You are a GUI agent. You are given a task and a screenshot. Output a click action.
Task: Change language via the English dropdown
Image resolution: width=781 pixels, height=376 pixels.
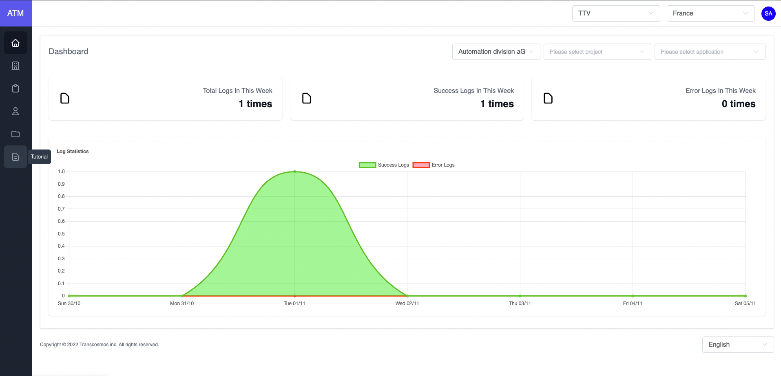click(x=737, y=345)
